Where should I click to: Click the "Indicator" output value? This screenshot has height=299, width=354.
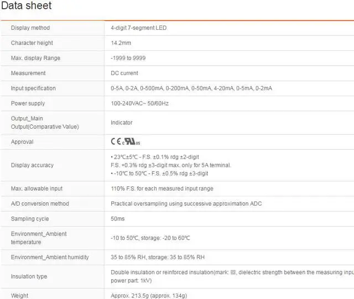click(122, 123)
